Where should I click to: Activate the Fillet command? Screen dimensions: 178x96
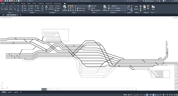coord(37,8)
